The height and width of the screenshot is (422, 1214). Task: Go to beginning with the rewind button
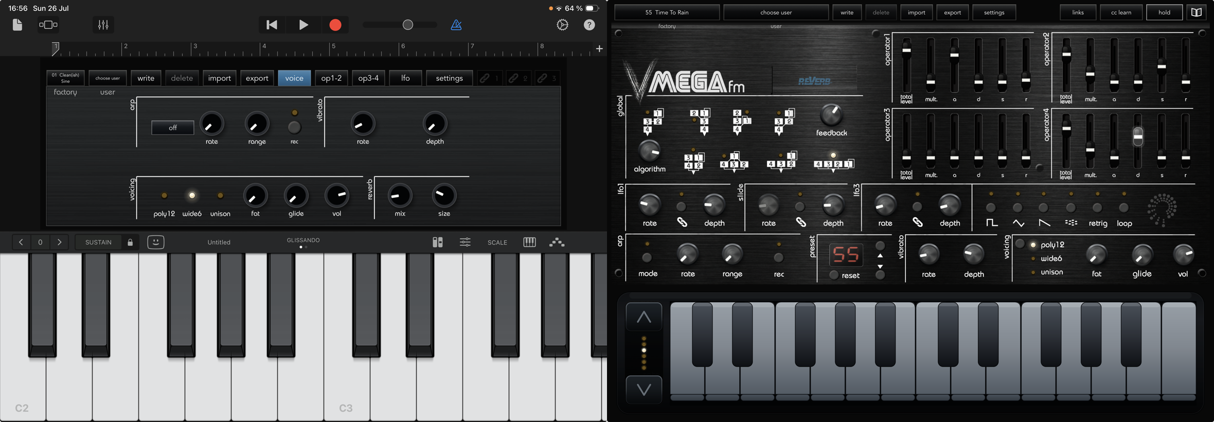[272, 25]
